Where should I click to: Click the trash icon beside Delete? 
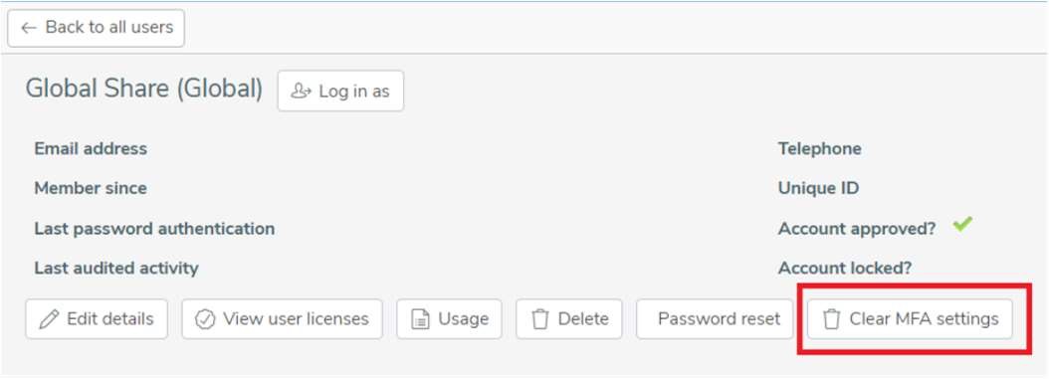(539, 319)
